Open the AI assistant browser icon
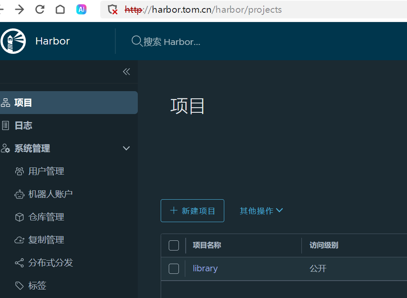Viewport: 407px width, 298px height. coord(81,10)
